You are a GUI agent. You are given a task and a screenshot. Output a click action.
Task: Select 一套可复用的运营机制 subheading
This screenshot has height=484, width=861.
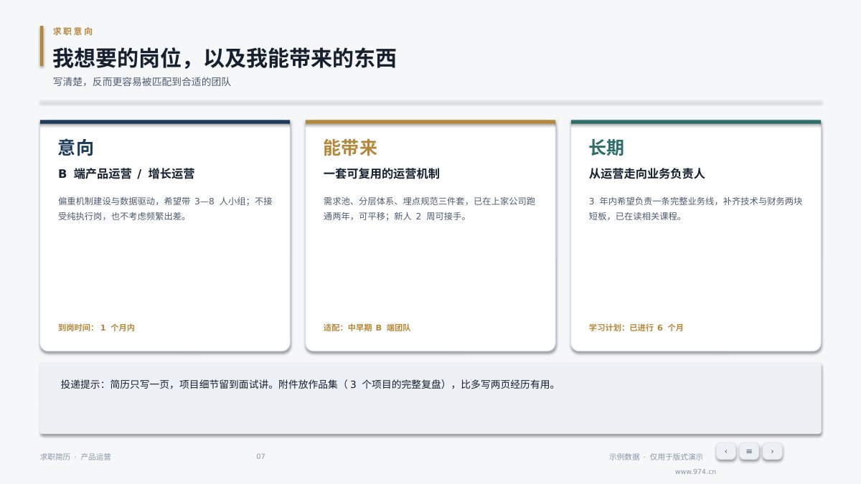coord(381,174)
